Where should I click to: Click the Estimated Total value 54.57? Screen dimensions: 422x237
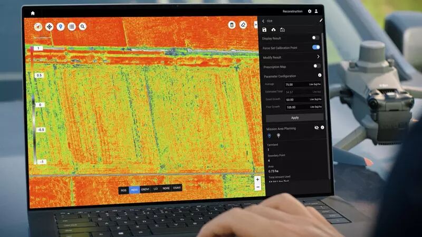(303, 92)
